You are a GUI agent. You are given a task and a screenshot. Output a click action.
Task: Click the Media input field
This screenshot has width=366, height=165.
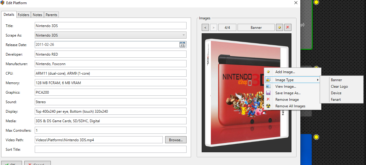(x=111, y=121)
